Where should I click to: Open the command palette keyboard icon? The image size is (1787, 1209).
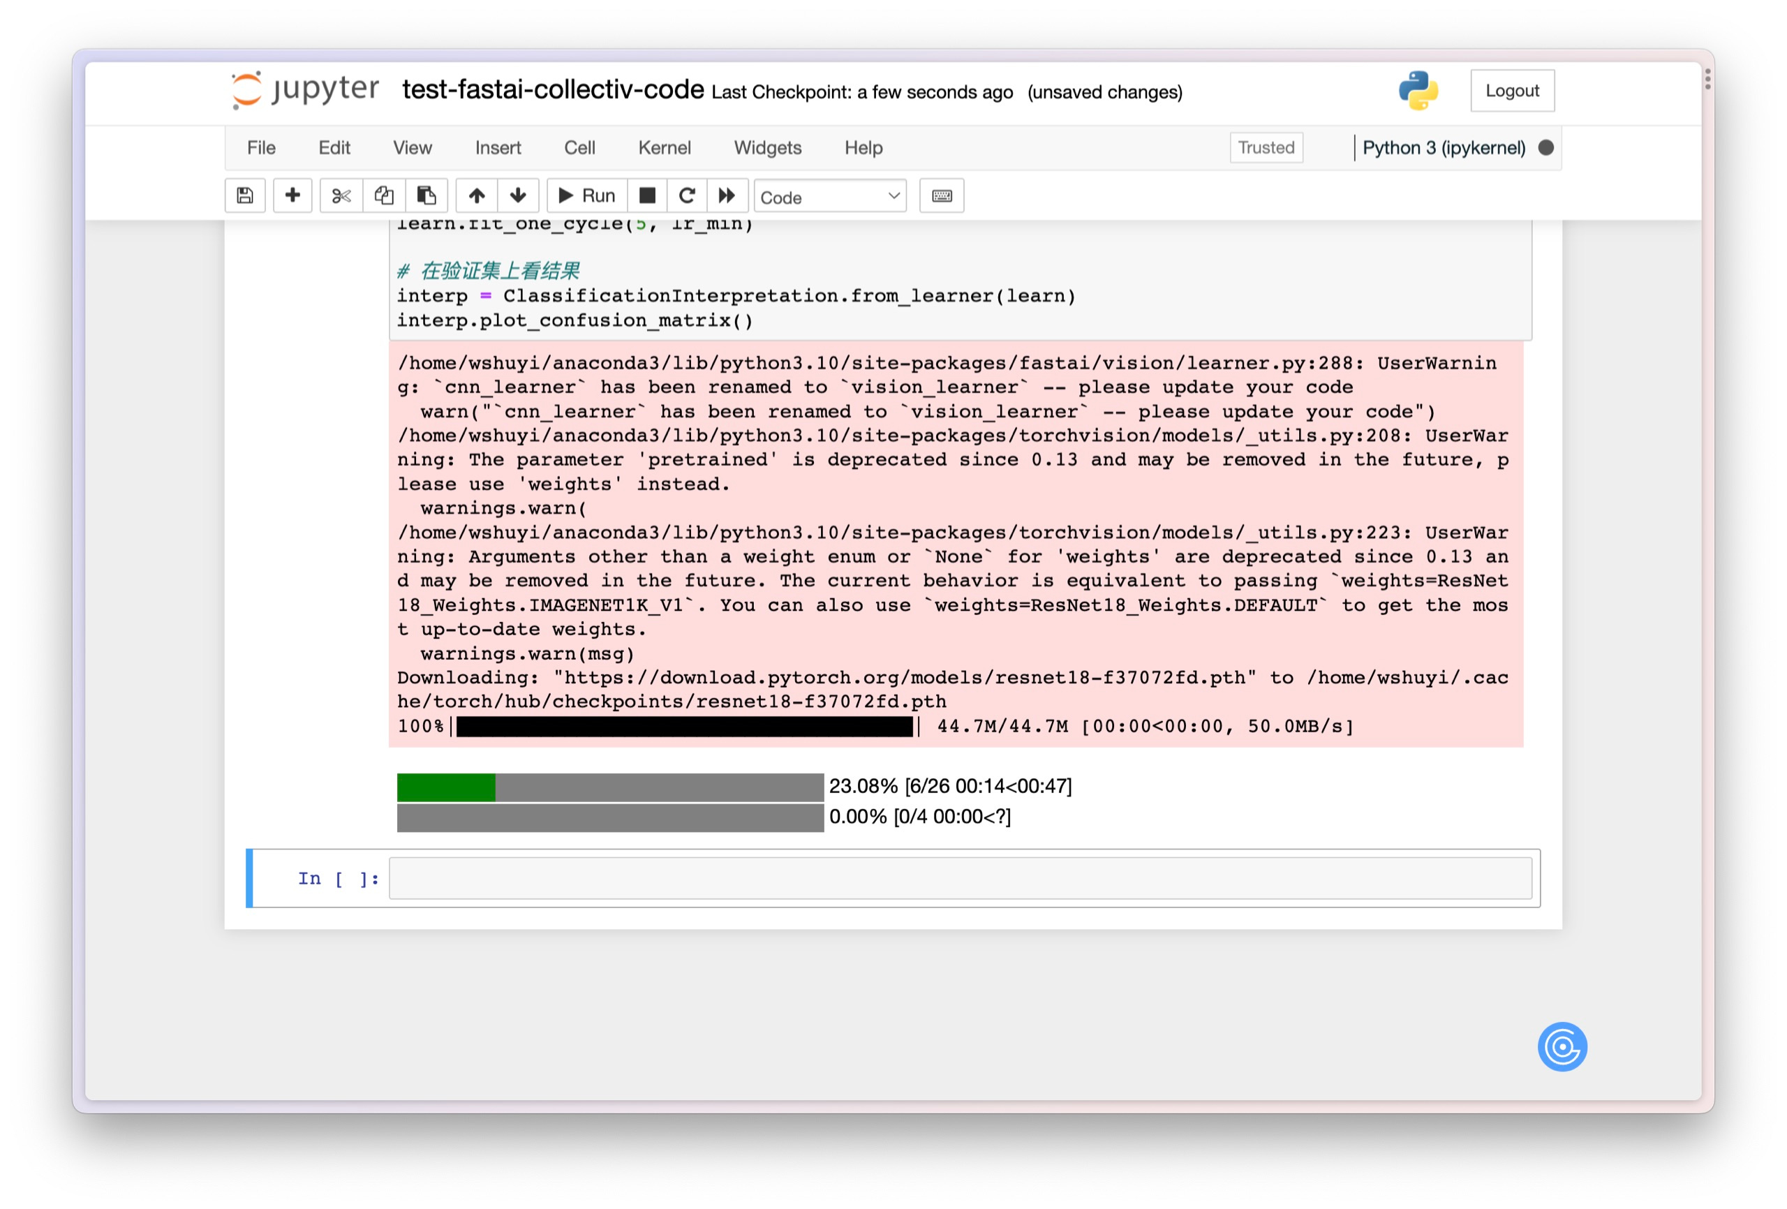point(941,195)
